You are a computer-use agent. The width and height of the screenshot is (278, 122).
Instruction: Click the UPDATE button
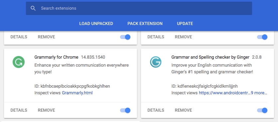(185, 23)
